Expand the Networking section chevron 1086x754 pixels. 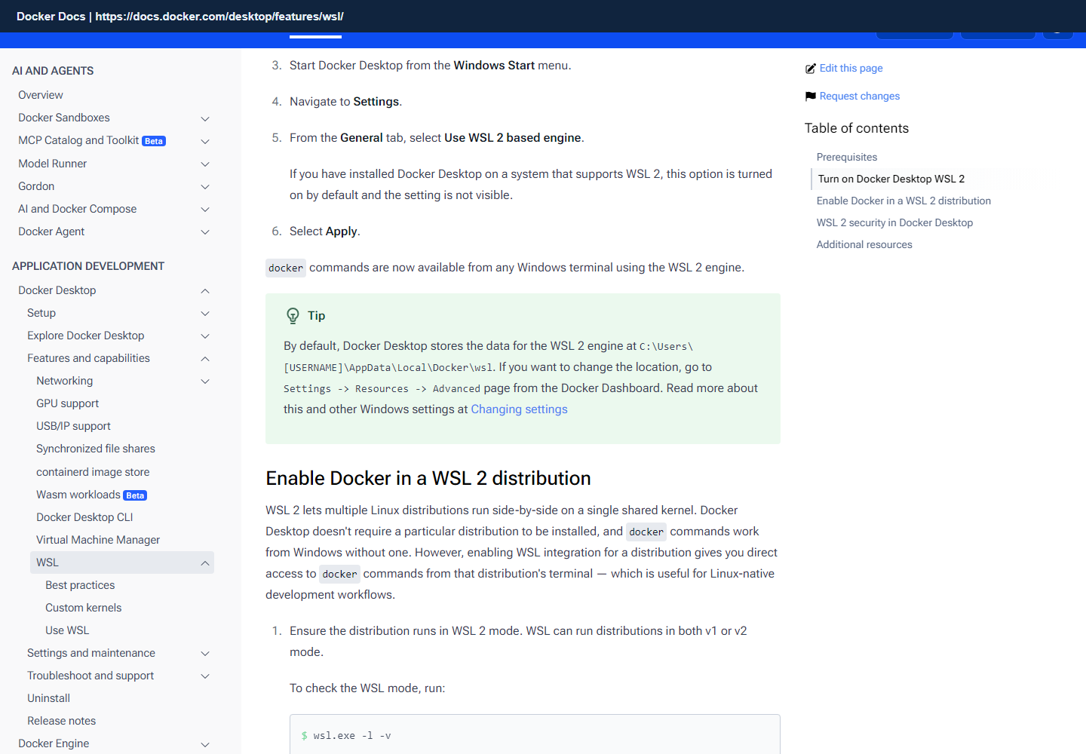click(x=205, y=381)
